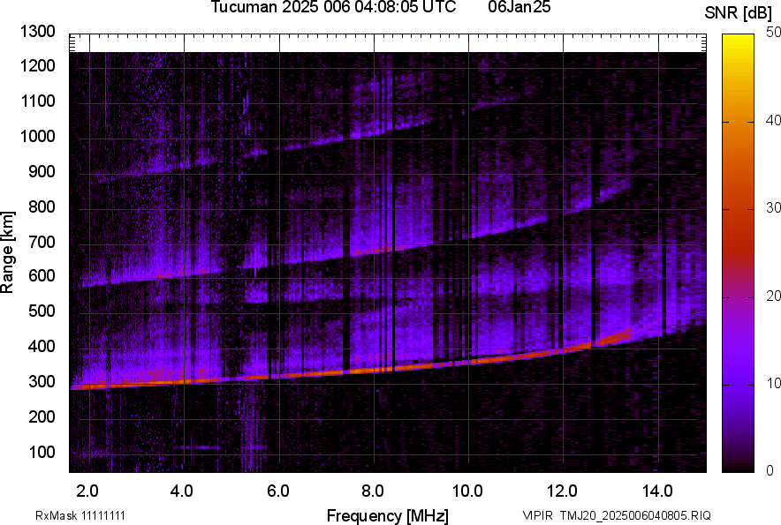Click the "Frequency [MHz]" axis label
This screenshot has width=781, height=525.
point(387,515)
